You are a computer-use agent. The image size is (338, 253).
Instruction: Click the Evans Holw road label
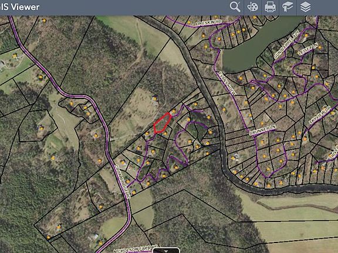coord(227,83)
